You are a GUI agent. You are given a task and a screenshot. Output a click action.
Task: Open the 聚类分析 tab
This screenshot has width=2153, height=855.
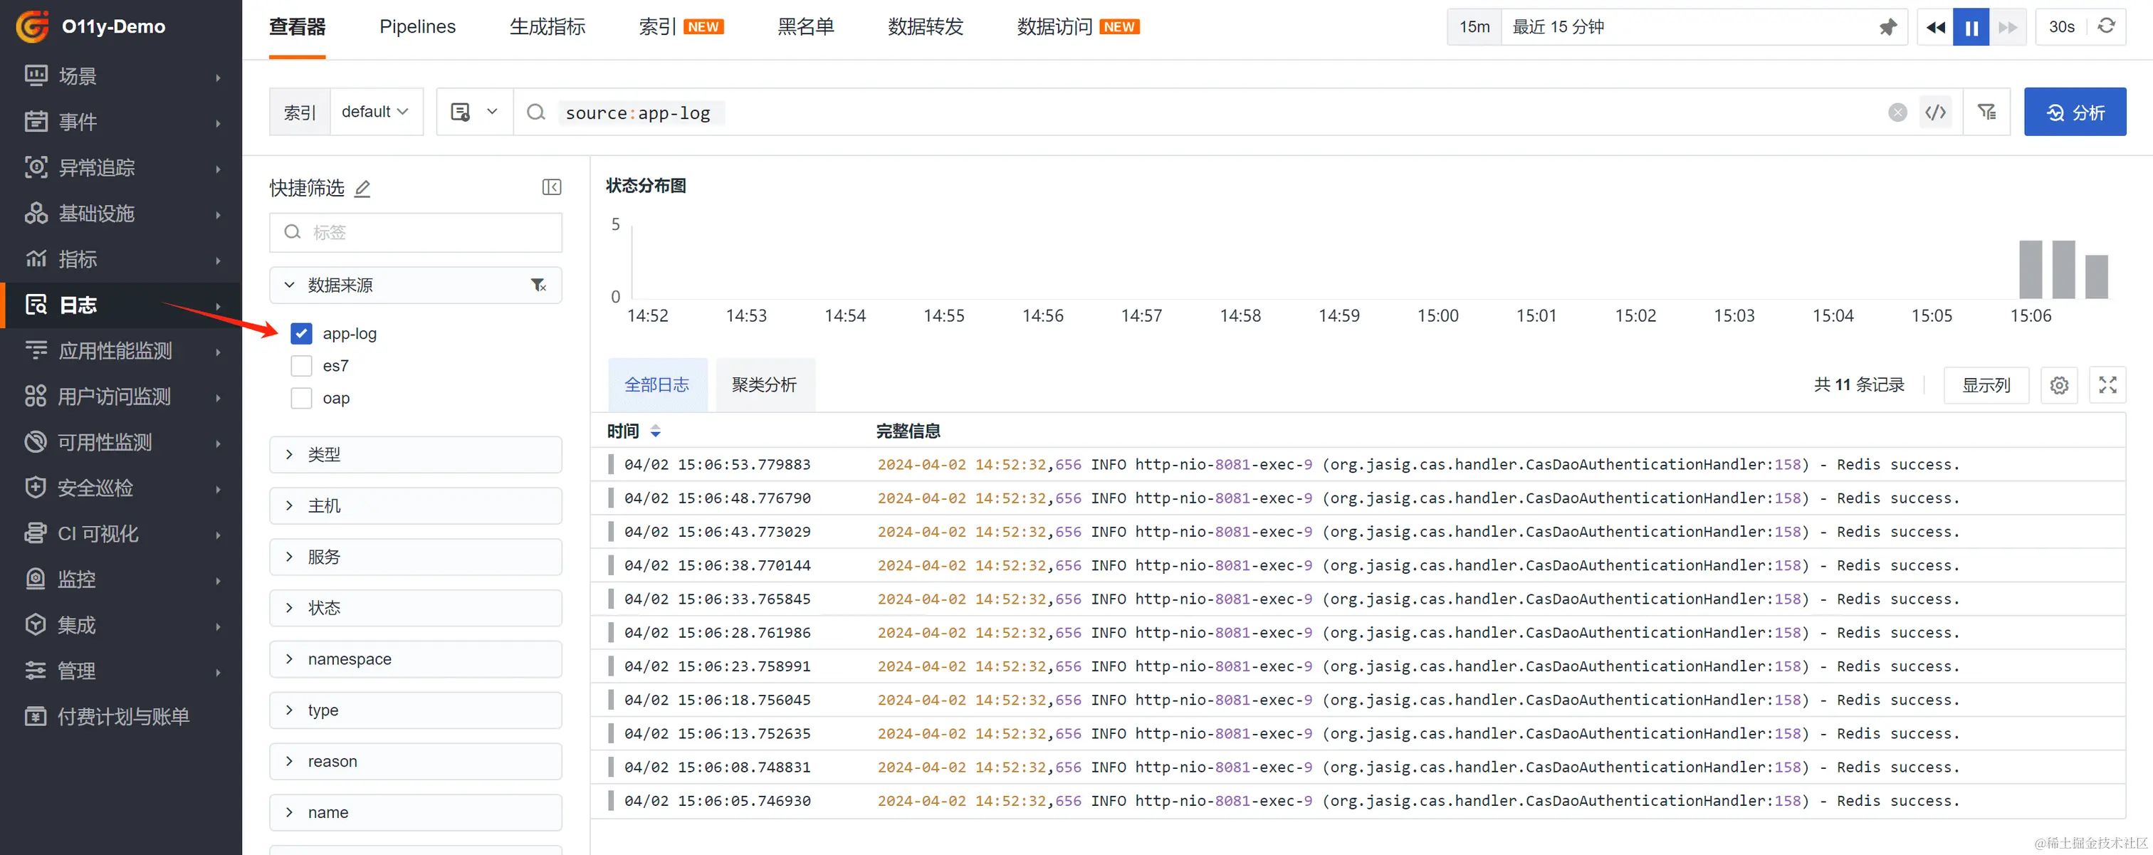click(764, 385)
